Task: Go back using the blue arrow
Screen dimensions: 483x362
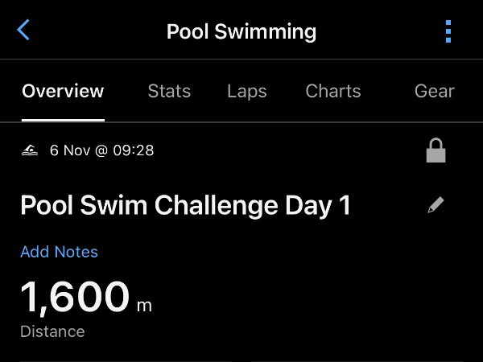Action: 23,31
